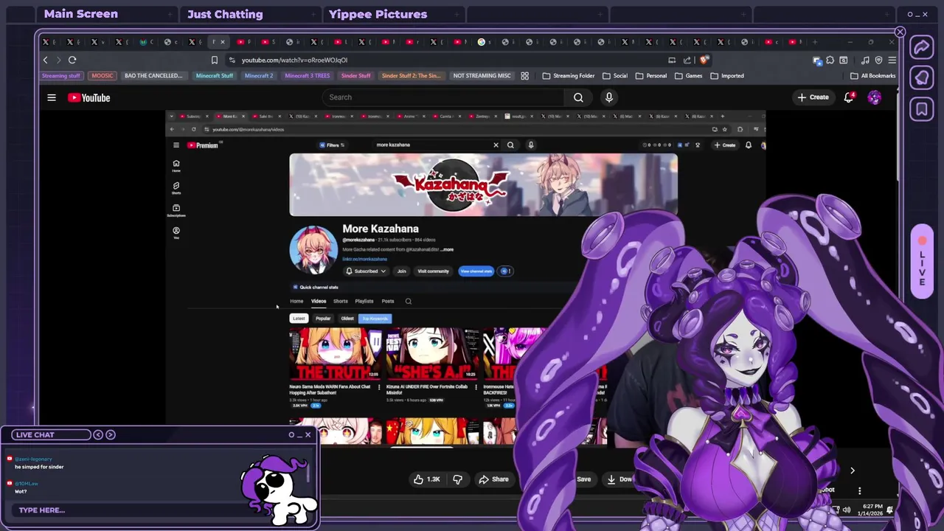Click the YouTube logo
Viewport: 944px width, 531px height.
click(89, 97)
